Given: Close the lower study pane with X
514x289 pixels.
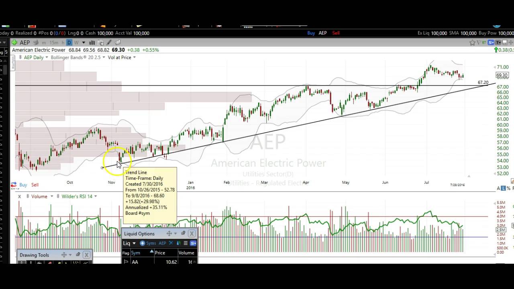Looking at the screenshot, I should pyautogui.click(x=19, y=197).
